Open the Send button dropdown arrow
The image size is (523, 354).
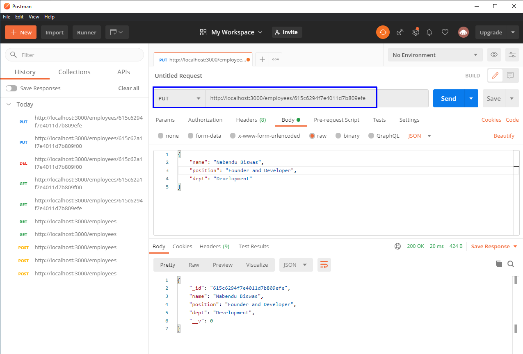pyautogui.click(x=471, y=98)
